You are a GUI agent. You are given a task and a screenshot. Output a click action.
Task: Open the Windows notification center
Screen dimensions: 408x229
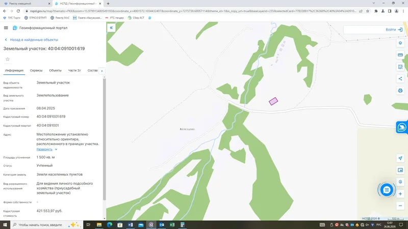click(401, 225)
